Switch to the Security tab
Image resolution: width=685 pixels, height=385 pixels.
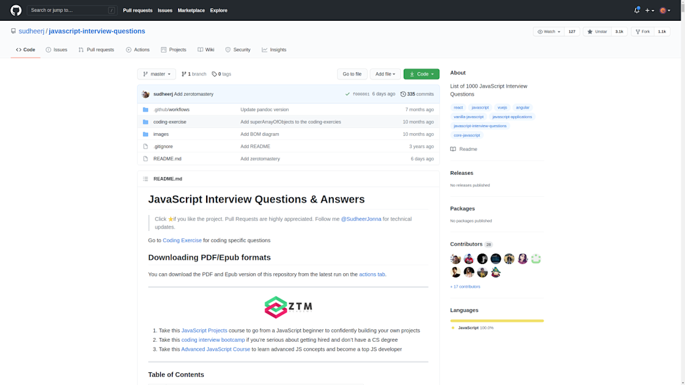238,50
